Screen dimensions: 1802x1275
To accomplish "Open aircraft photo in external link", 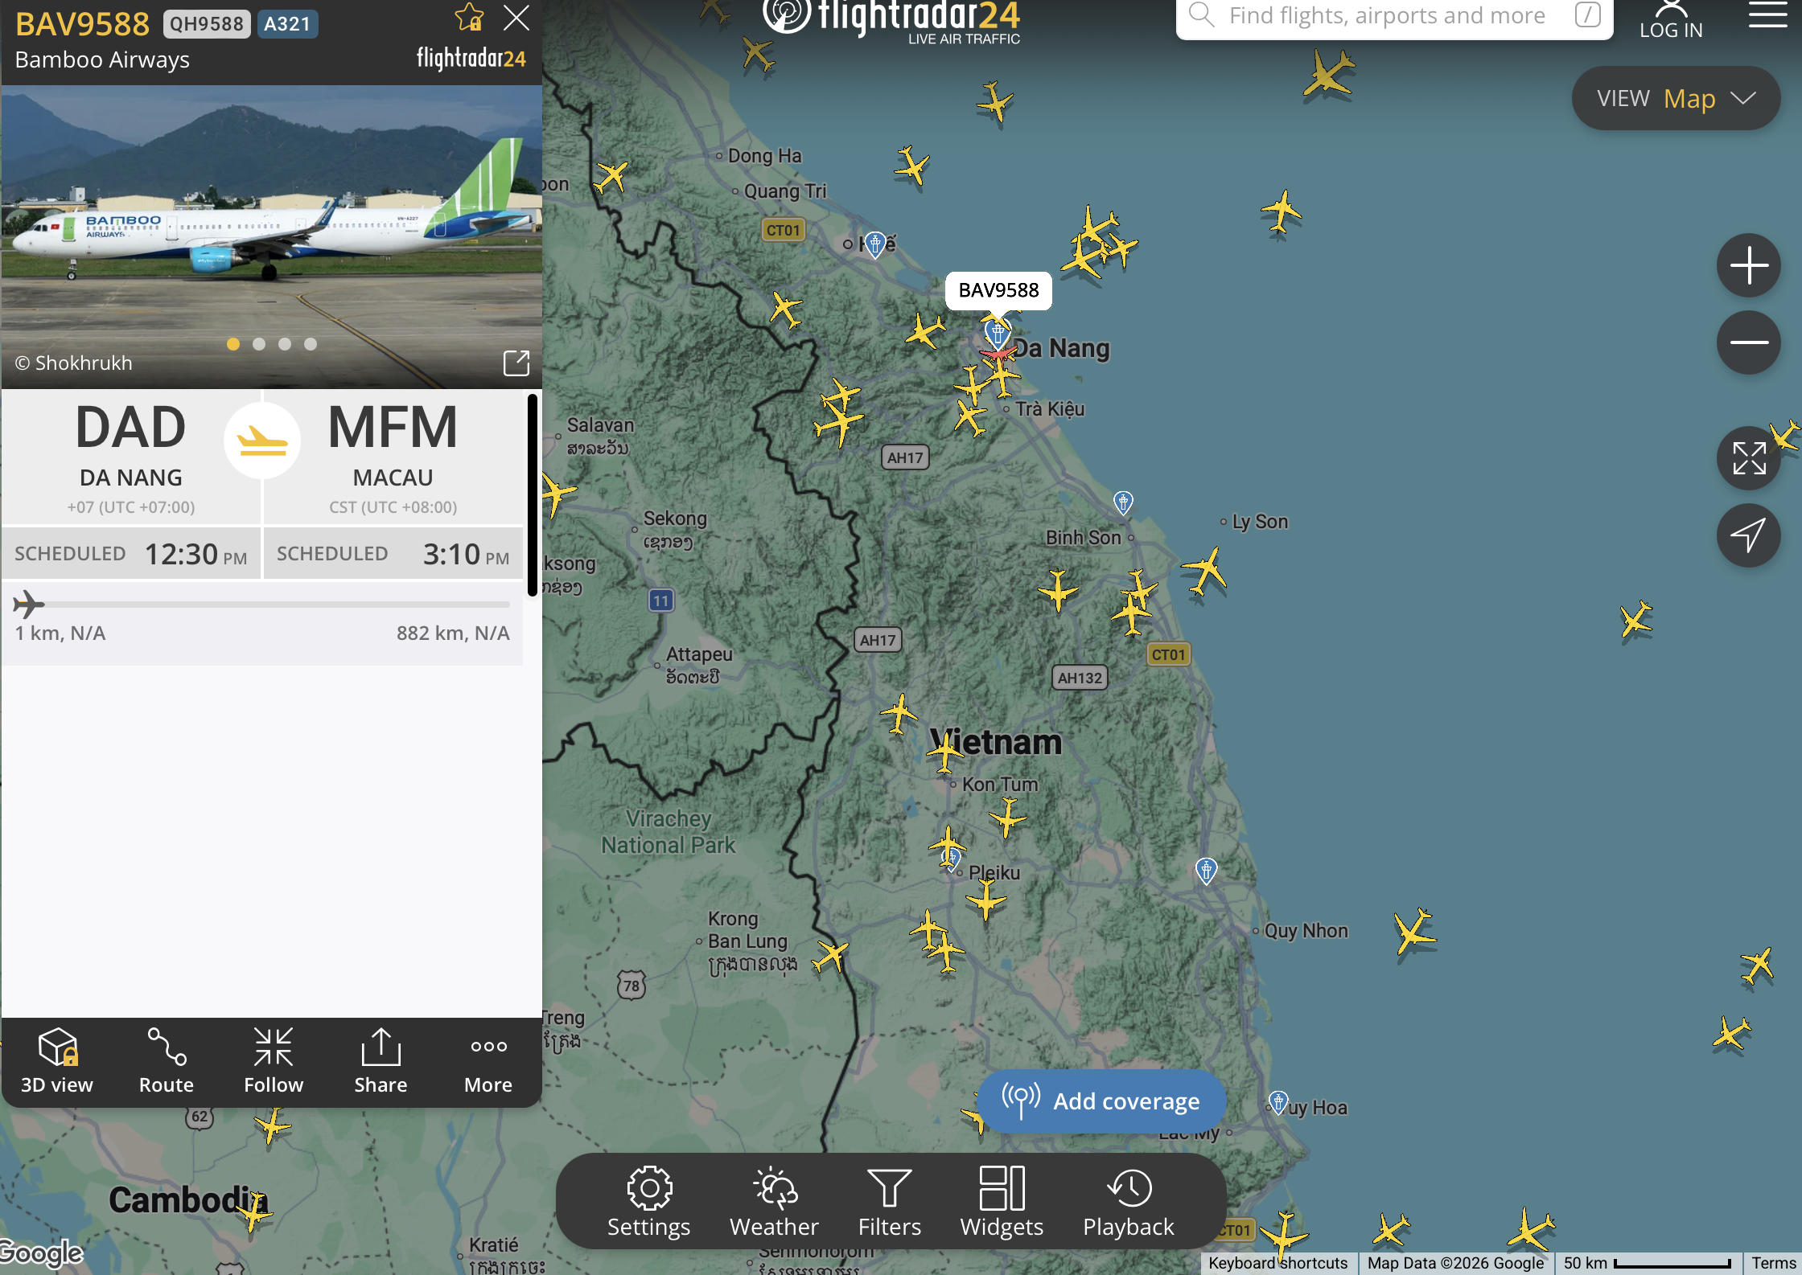I will [x=516, y=363].
